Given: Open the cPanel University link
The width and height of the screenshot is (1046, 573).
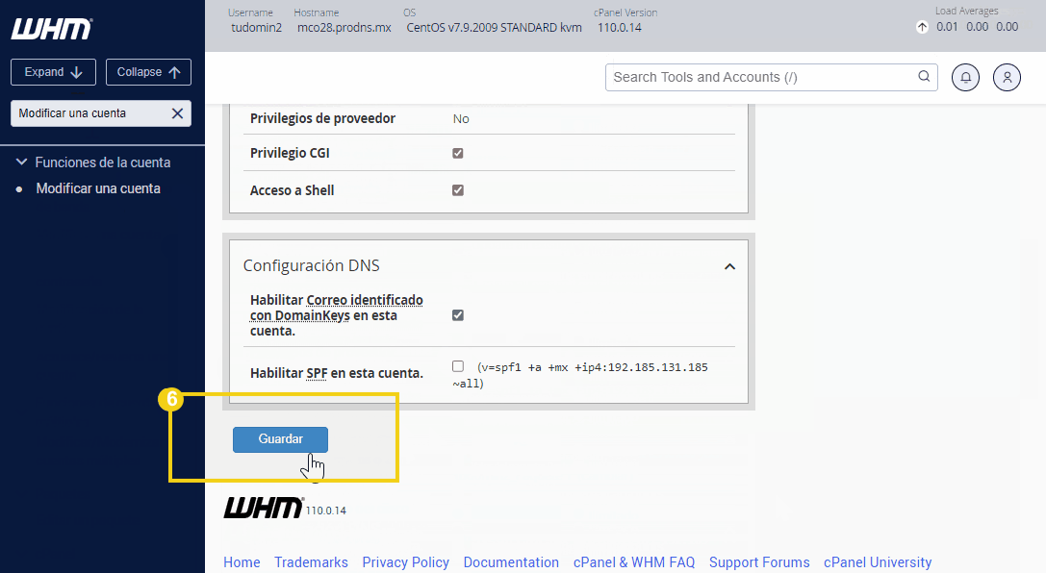Looking at the screenshot, I should click(x=878, y=562).
